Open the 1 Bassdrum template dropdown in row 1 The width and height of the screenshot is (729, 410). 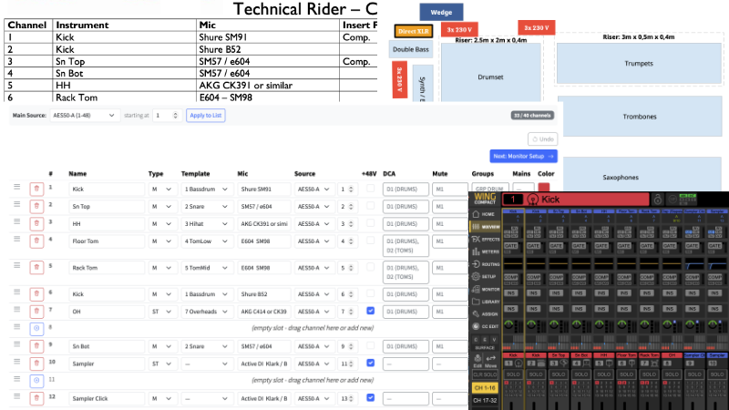click(x=206, y=190)
